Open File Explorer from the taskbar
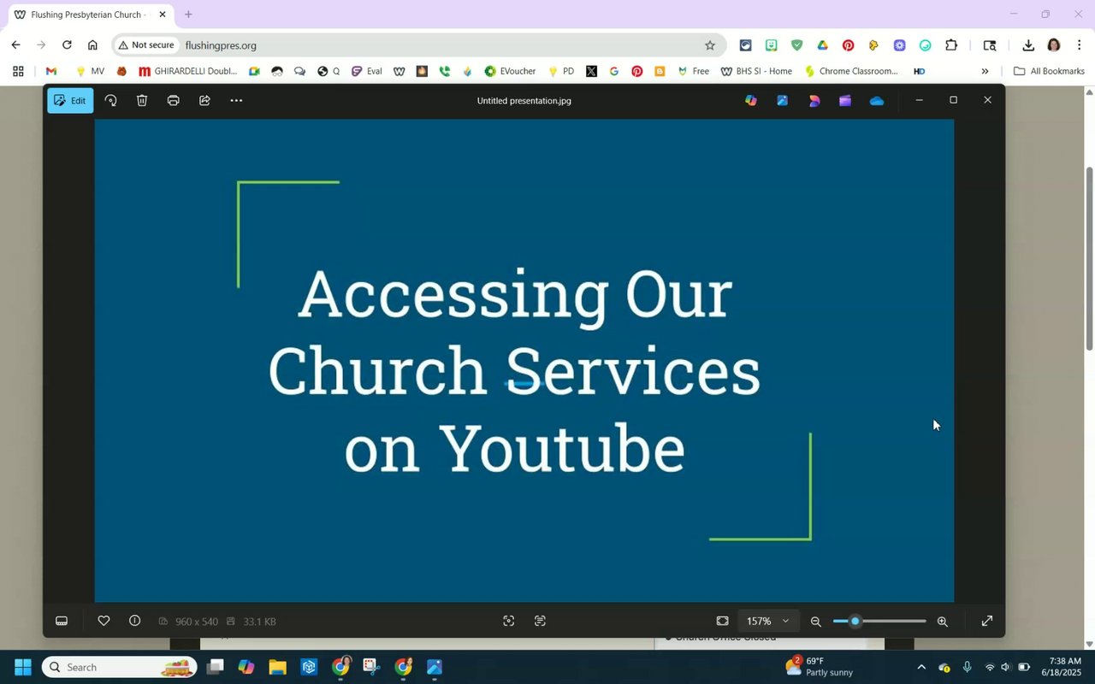 (x=277, y=667)
